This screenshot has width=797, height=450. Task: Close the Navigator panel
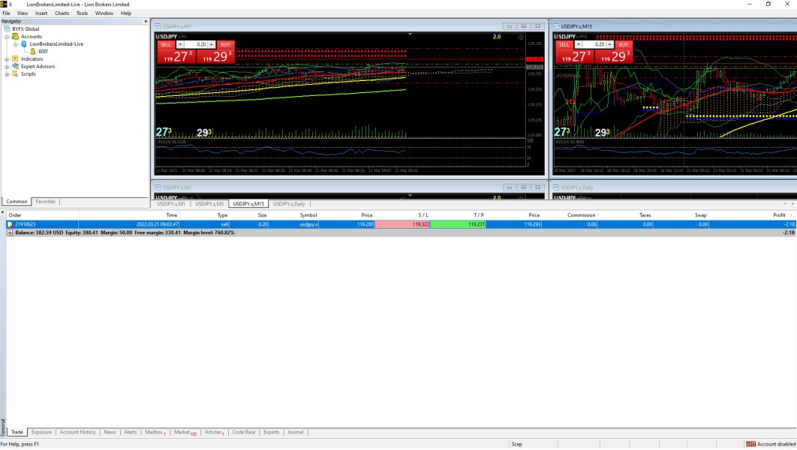[146, 21]
